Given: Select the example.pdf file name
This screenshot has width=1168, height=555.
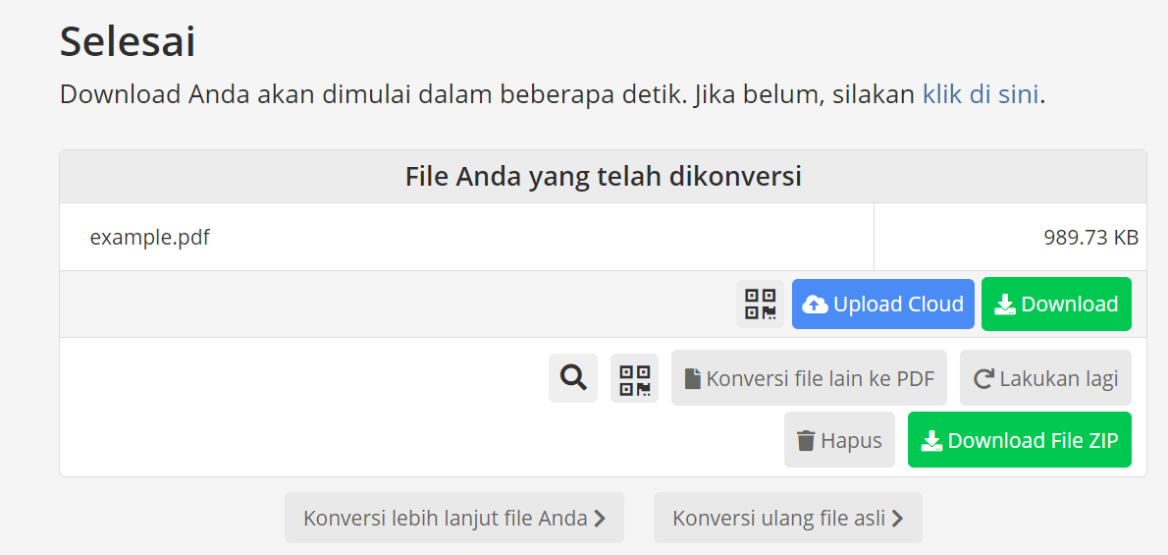Looking at the screenshot, I should pyautogui.click(x=149, y=237).
